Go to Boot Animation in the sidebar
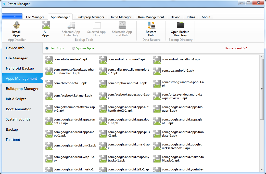266x174 pixels. point(19,109)
